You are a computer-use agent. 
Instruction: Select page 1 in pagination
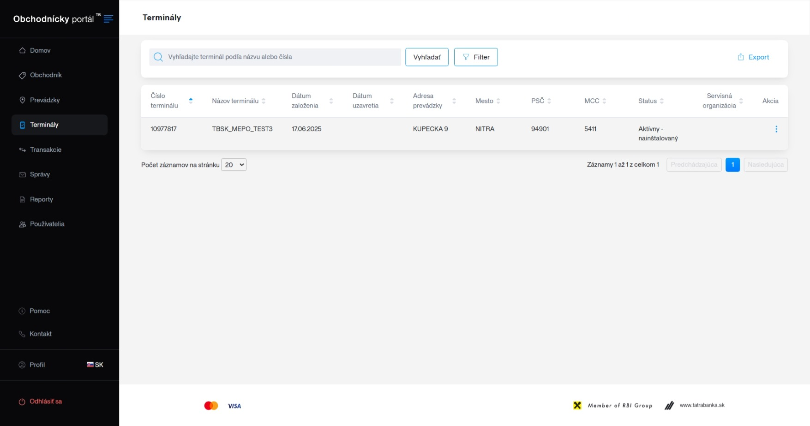tap(732, 165)
